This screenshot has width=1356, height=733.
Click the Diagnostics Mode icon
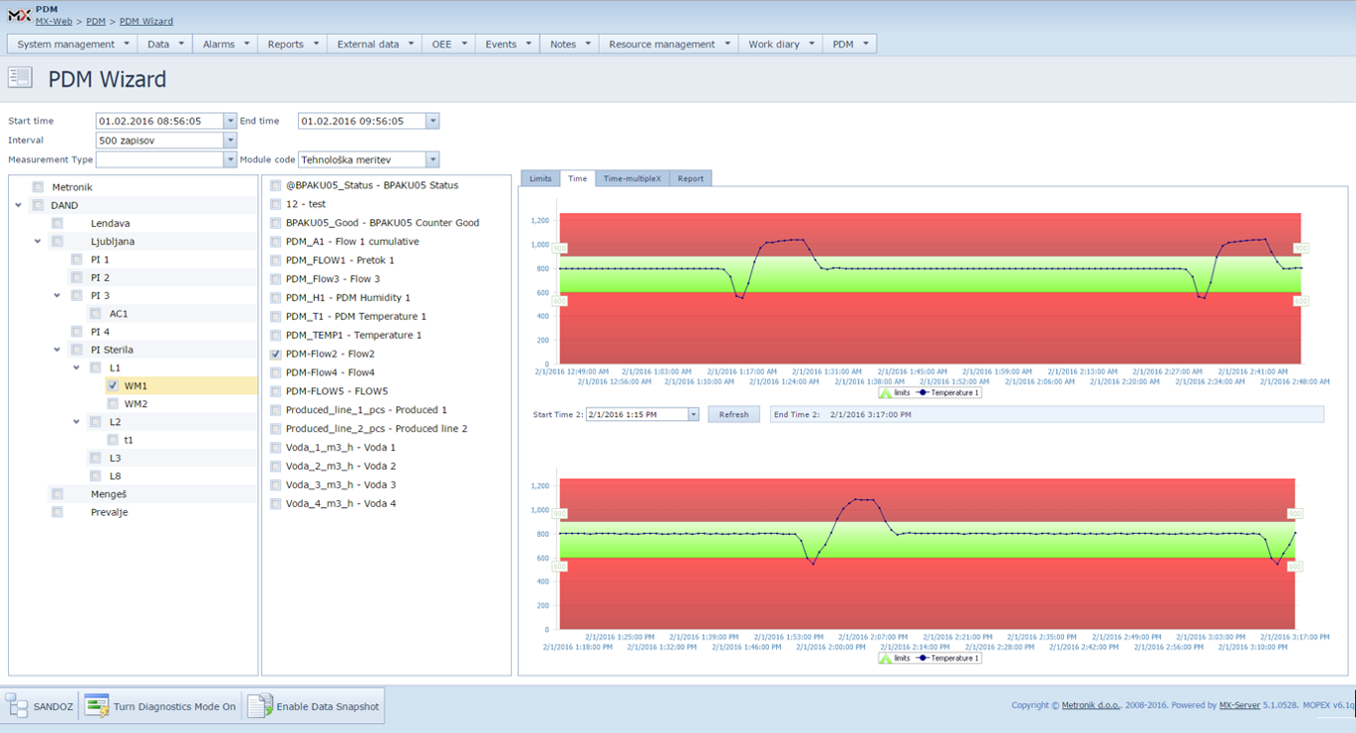[x=97, y=706]
